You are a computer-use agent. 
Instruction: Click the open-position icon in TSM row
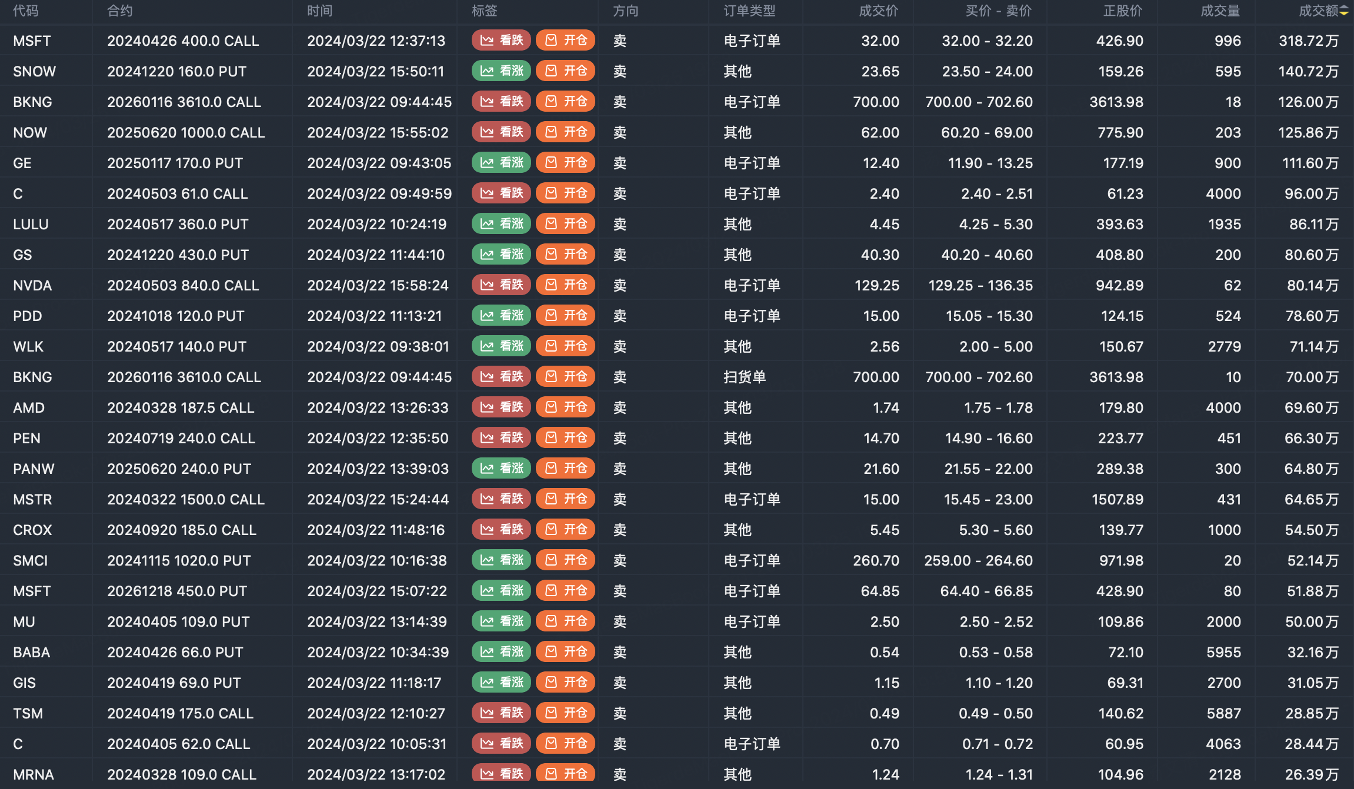pos(551,713)
